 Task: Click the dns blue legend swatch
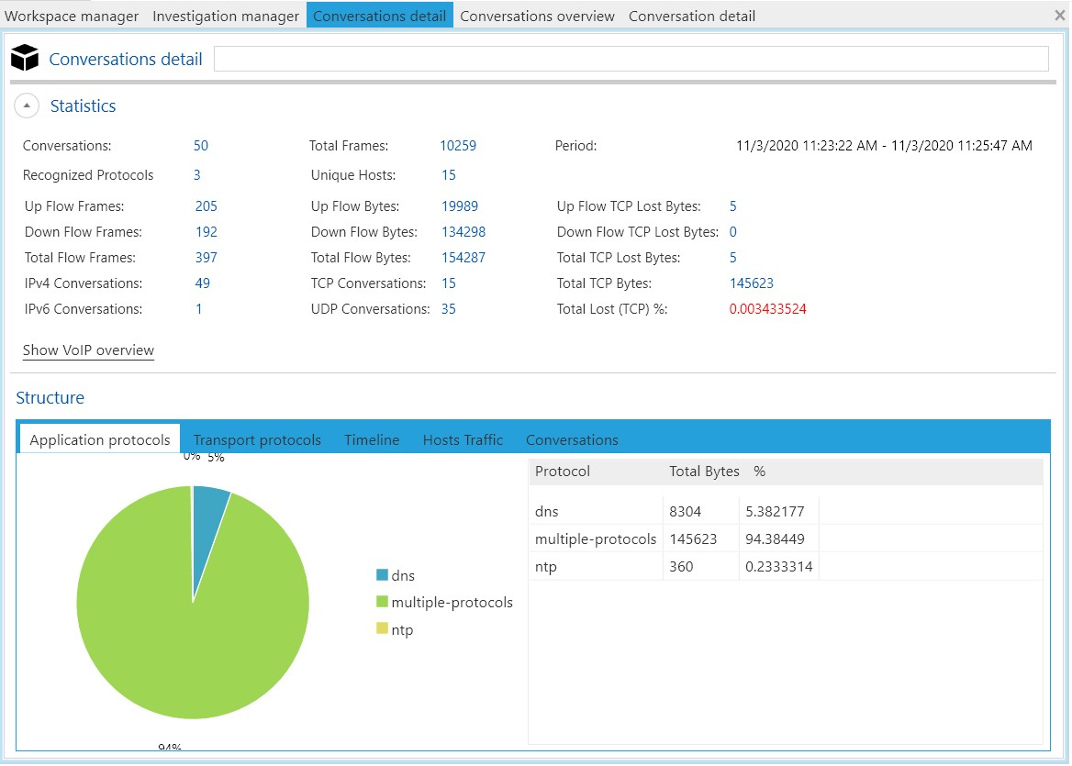382,575
